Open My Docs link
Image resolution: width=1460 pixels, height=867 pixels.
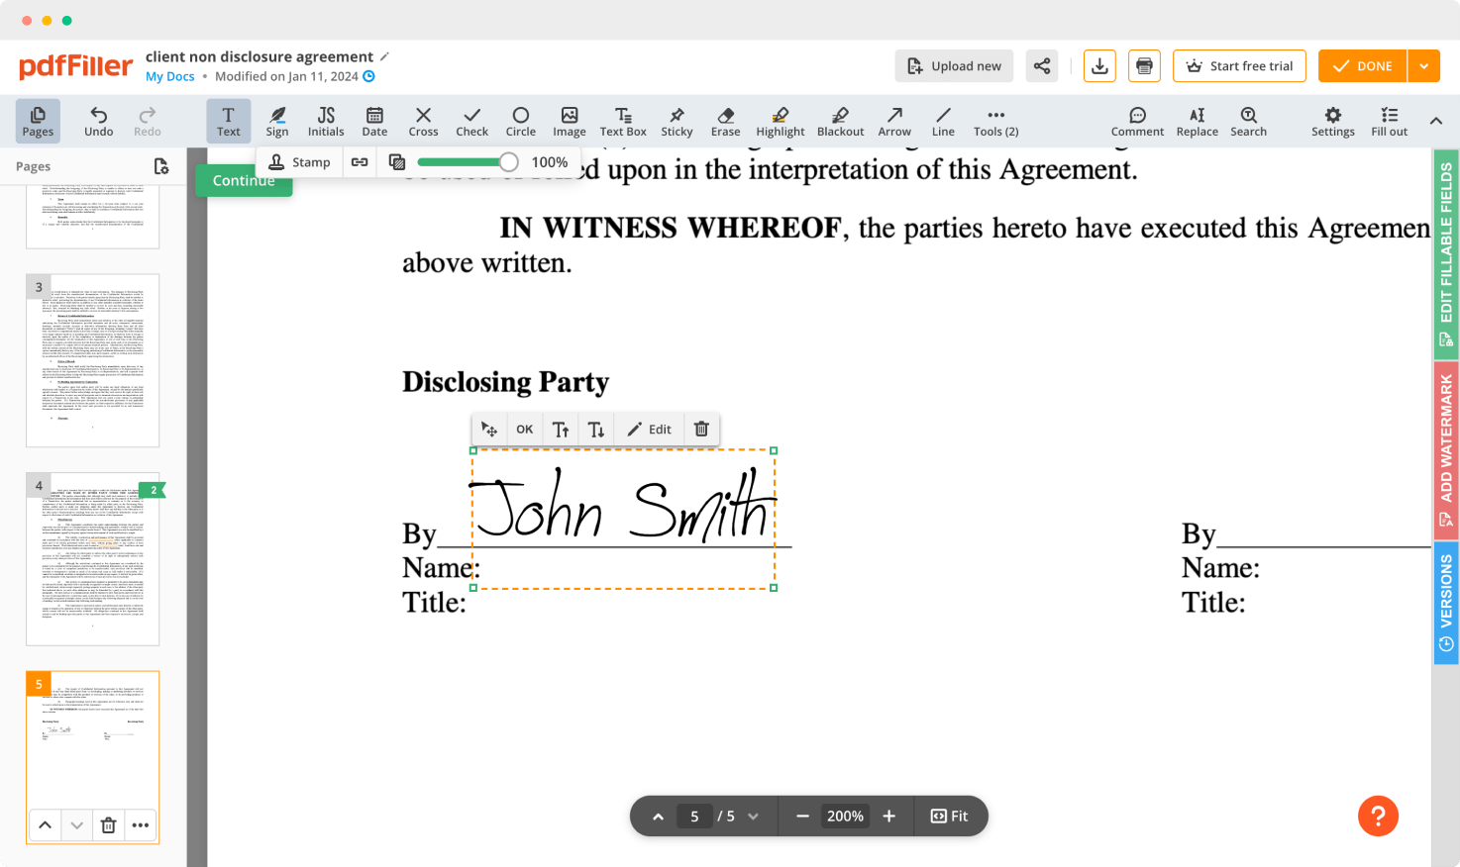click(x=168, y=75)
